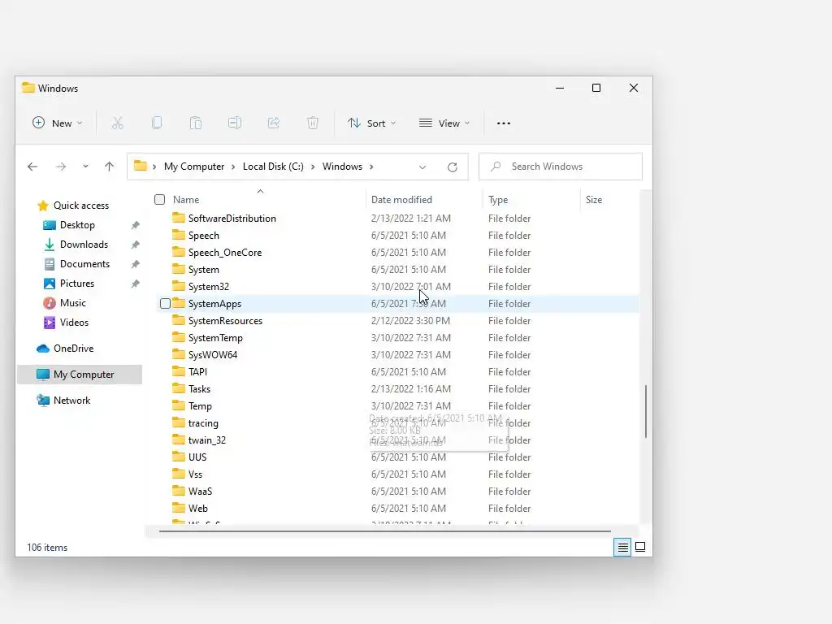832x624 pixels.
Task: Click the Copy icon in toolbar
Action: (x=157, y=123)
